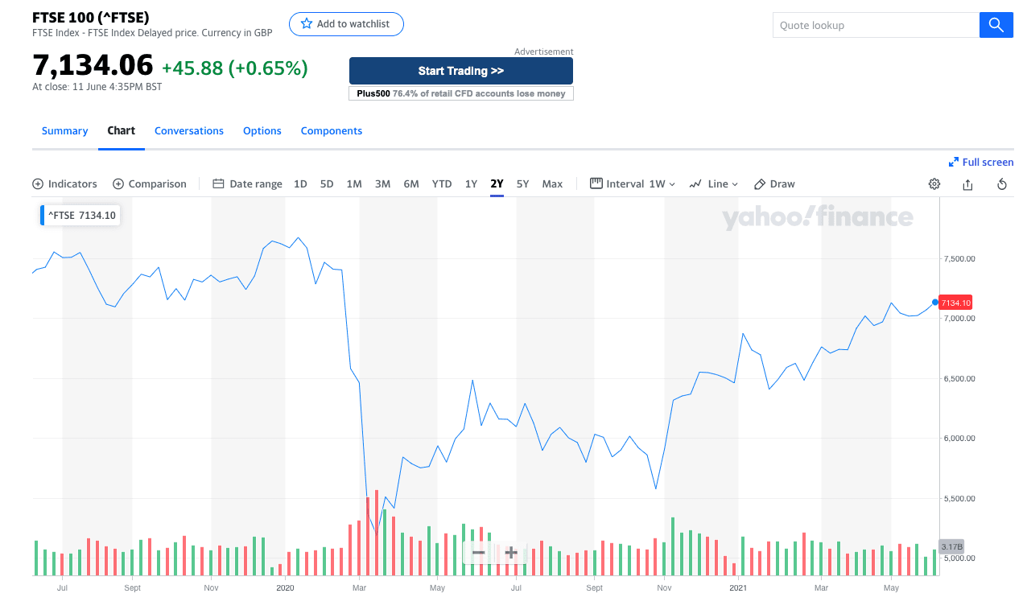This screenshot has width=1027, height=614.
Task: Switch chart range to 5Y
Action: [x=522, y=184]
